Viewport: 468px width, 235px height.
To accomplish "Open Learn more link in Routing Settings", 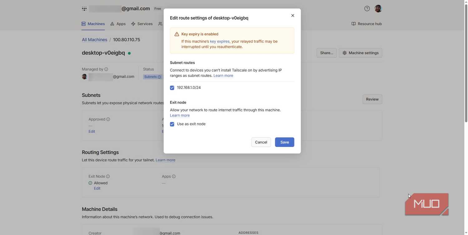I will coord(165,160).
